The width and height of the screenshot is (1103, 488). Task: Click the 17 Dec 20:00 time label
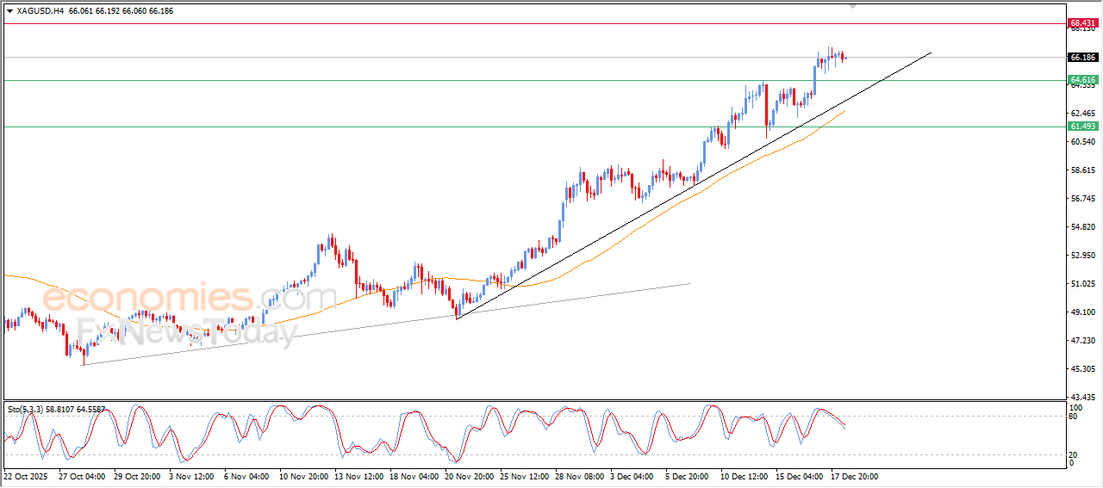click(x=856, y=475)
